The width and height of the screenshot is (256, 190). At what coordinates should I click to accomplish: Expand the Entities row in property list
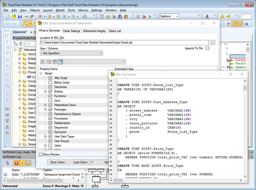tap(45, 91)
